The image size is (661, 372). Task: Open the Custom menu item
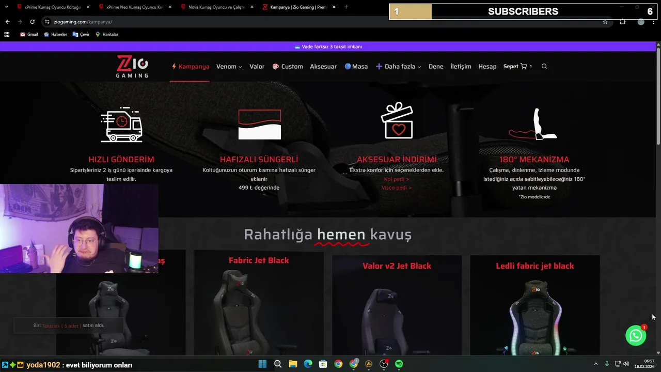[288, 66]
